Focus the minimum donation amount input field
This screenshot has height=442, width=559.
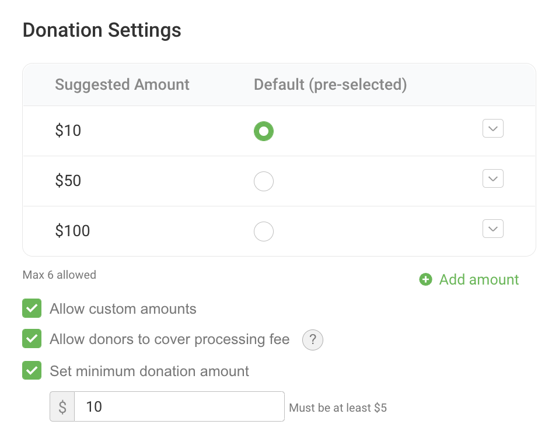click(179, 406)
